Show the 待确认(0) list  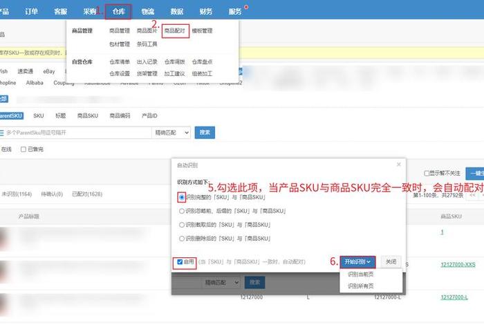[52, 194]
